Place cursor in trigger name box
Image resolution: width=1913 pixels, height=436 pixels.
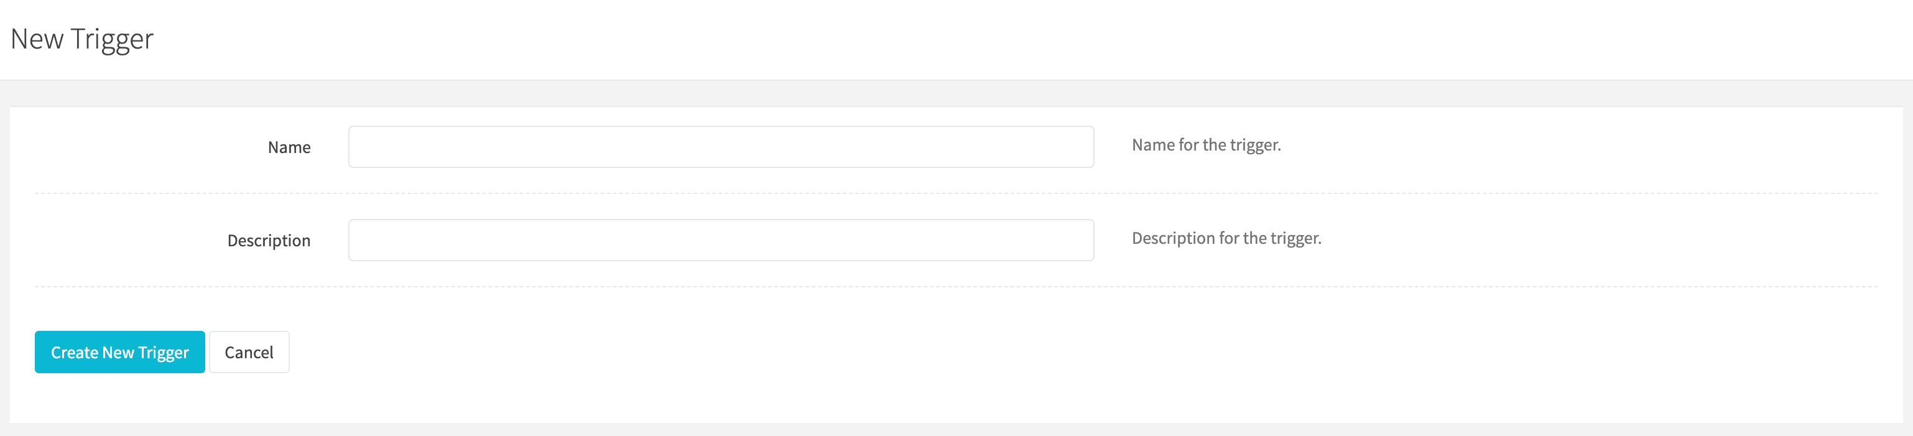click(720, 147)
